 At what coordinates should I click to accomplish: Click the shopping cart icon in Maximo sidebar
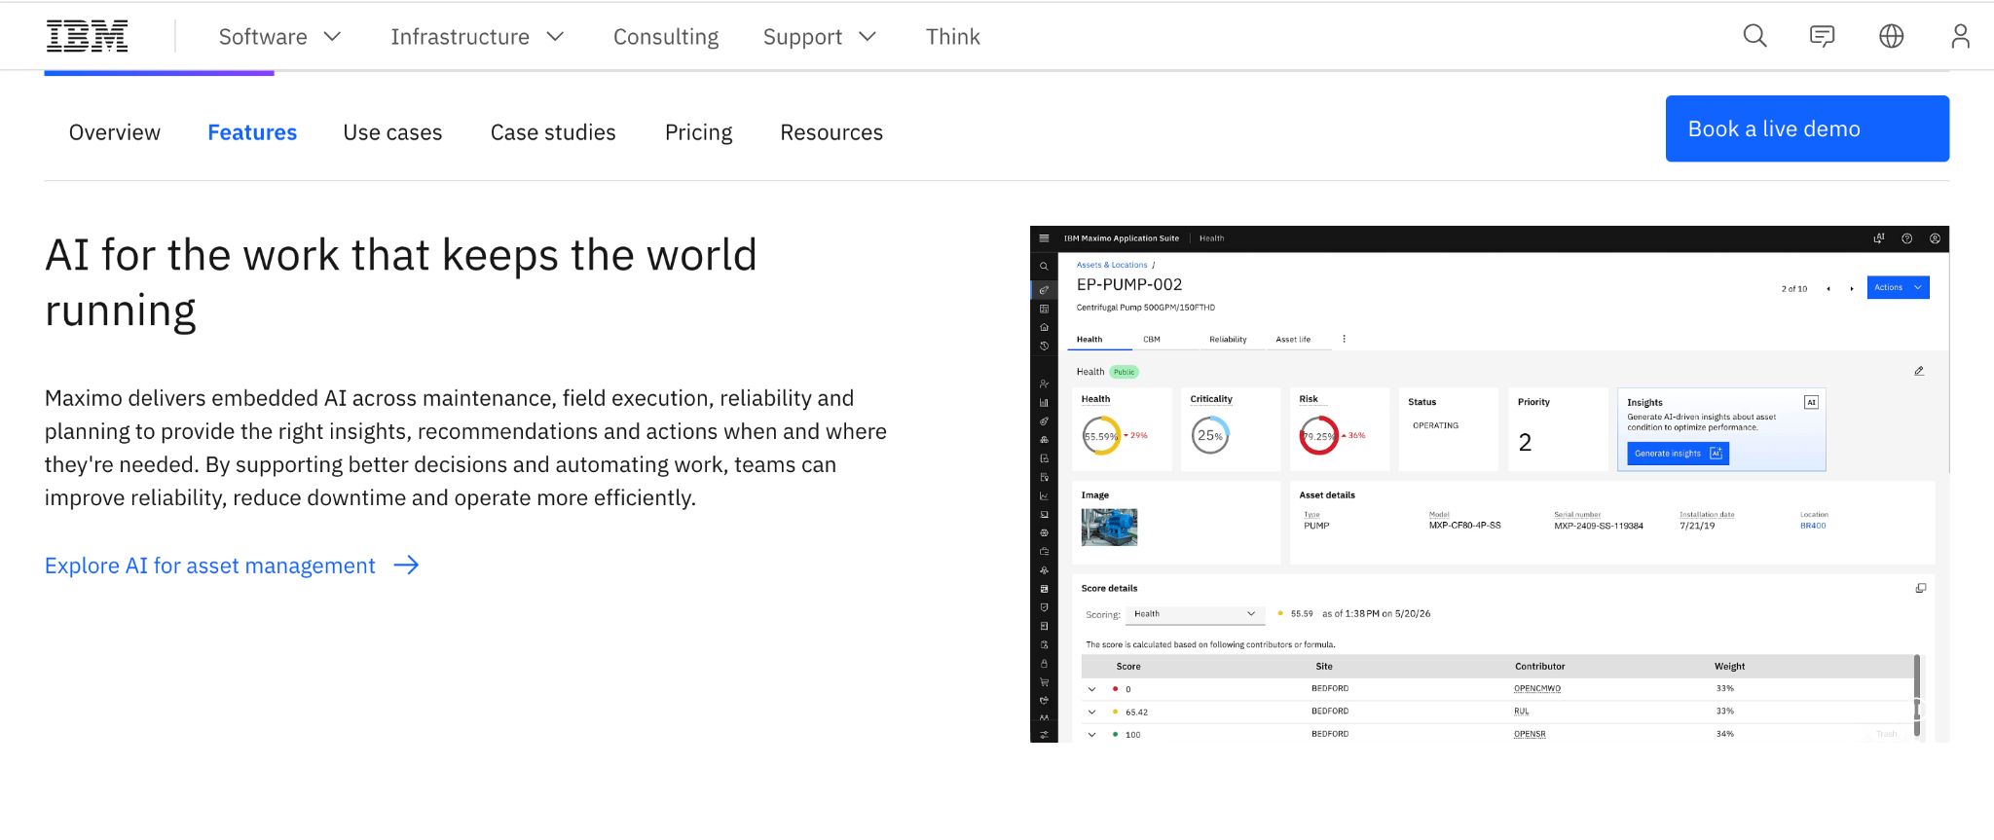point(1044,682)
